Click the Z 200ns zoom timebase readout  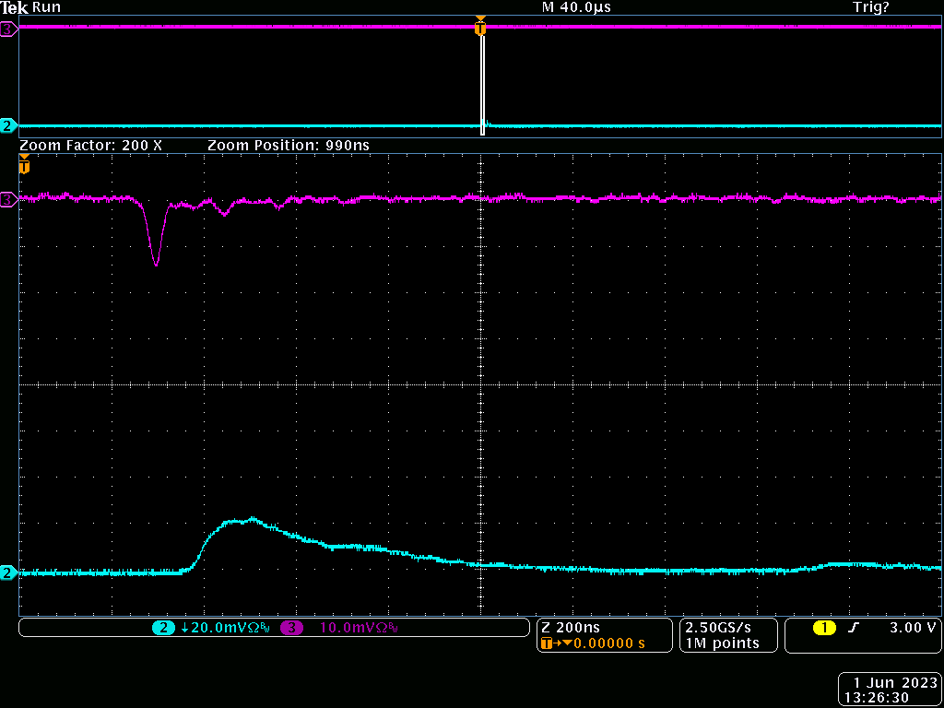coord(570,627)
